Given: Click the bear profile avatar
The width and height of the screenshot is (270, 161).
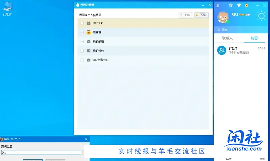Looking at the screenshot, I should click(223, 17).
